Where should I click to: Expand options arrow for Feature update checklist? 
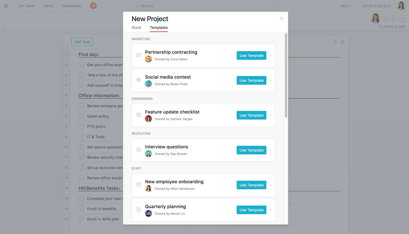click(270, 115)
